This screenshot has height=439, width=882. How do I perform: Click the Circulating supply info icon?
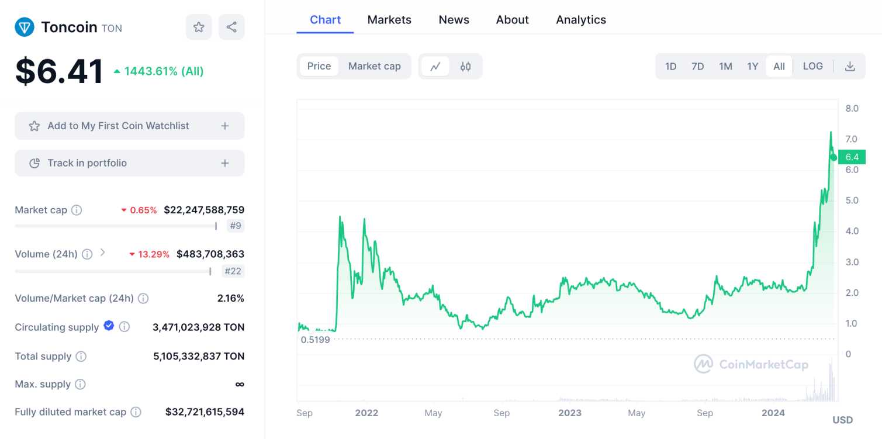click(124, 327)
